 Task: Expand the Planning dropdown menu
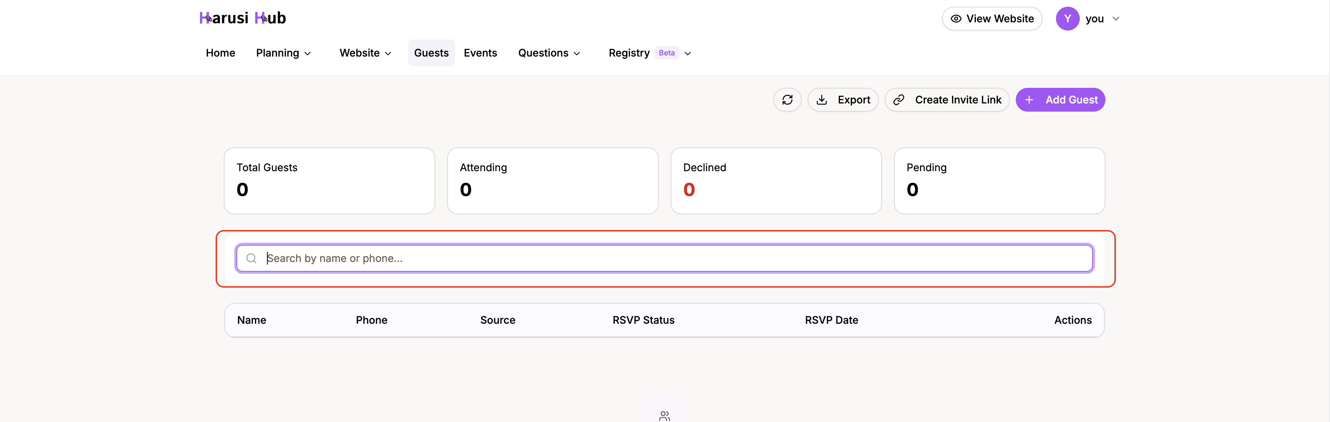[x=283, y=52]
